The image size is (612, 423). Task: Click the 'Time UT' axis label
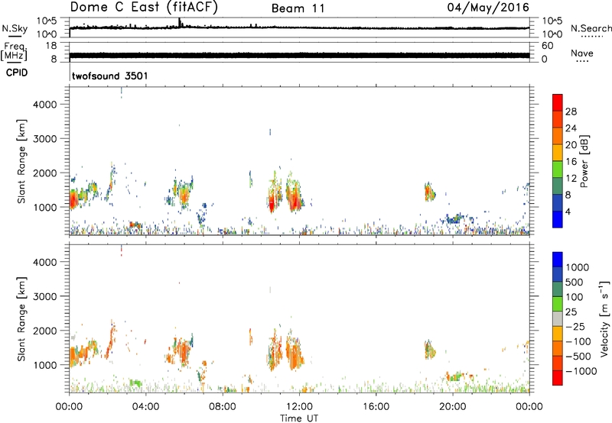(x=299, y=418)
